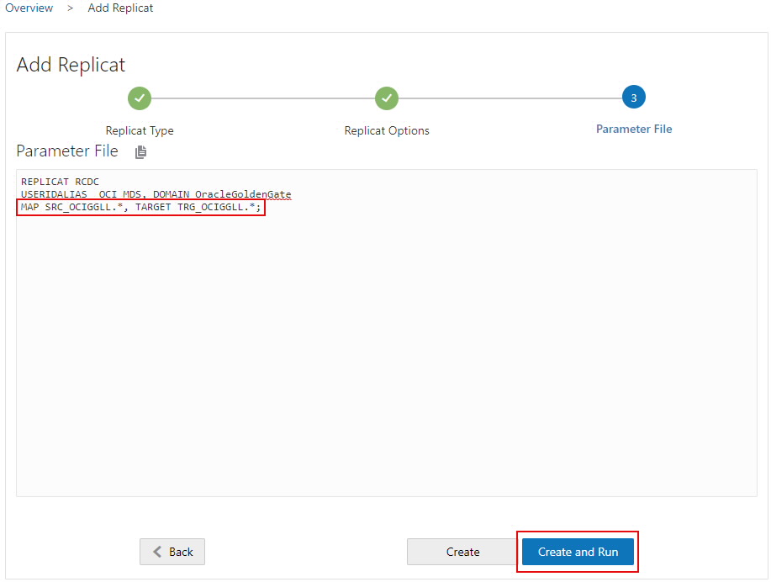Click the Parameter File heading text
The image size is (771, 582).
click(x=66, y=151)
